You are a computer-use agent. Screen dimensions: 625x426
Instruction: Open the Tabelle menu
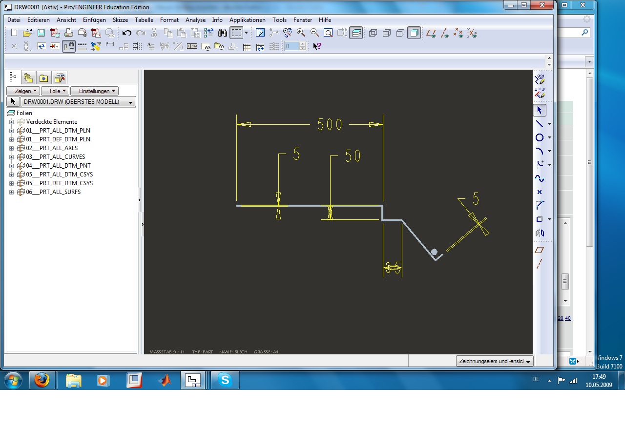point(144,20)
